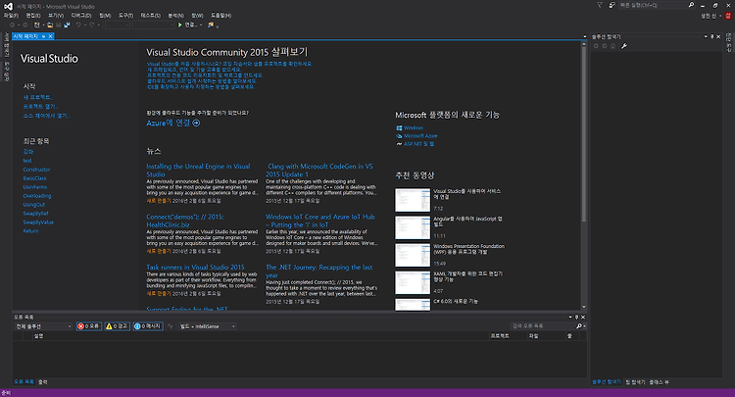The height and width of the screenshot is (397, 735).
Task: Toggle the 0 Messages filter button
Action: click(148, 326)
